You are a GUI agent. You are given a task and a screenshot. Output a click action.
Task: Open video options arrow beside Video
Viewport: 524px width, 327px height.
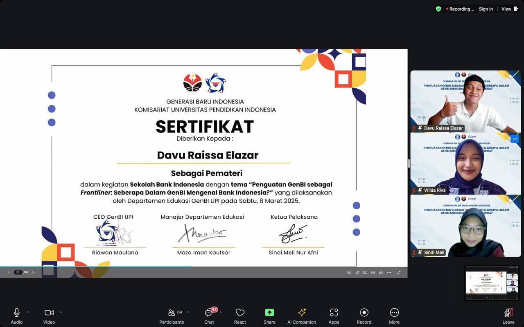(x=61, y=312)
